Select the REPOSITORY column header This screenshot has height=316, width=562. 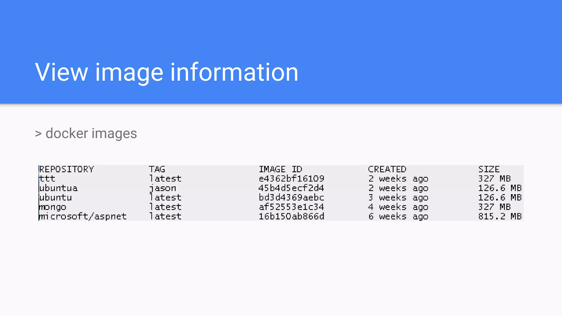67,169
